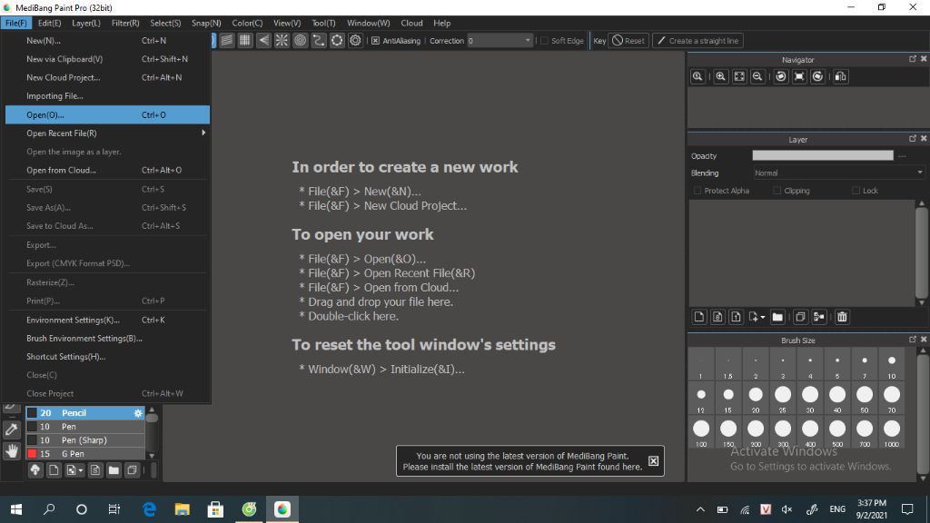Dismiss the update notification with X
Image resolution: width=930 pixels, height=523 pixels.
tap(653, 460)
